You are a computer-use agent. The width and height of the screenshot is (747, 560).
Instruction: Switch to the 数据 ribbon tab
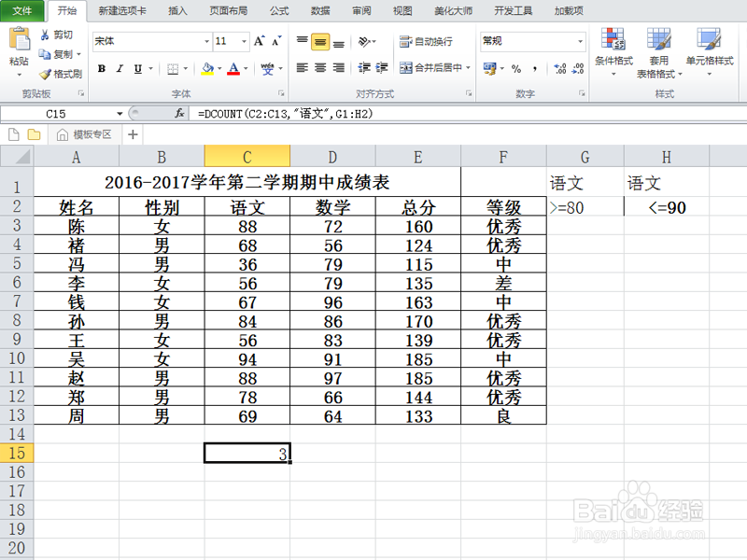click(x=317, y=11)
